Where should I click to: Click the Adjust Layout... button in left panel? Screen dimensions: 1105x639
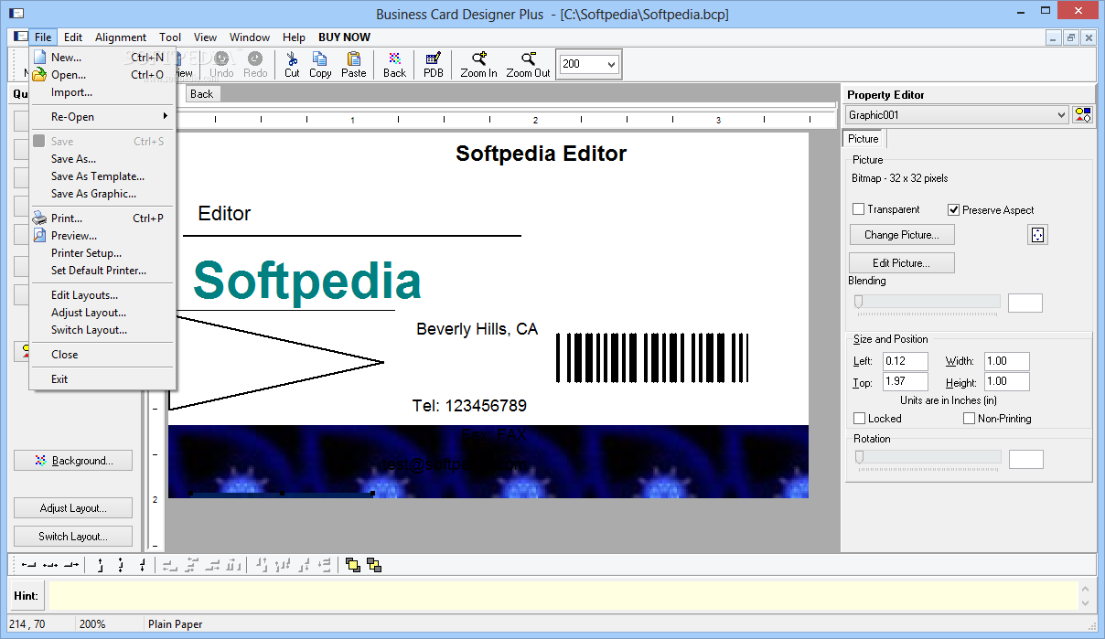(x=73, y=508)
